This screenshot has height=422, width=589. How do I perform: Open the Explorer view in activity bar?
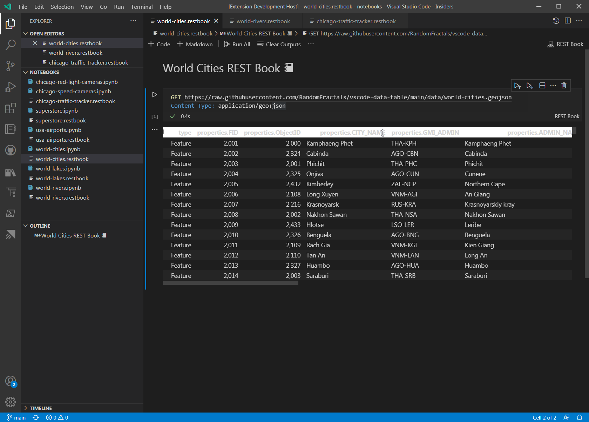point(11,24)
